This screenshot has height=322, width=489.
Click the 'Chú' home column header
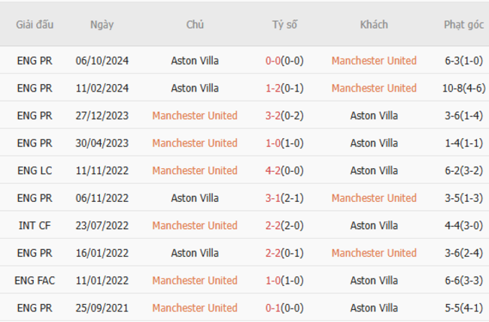click(195, 24)
